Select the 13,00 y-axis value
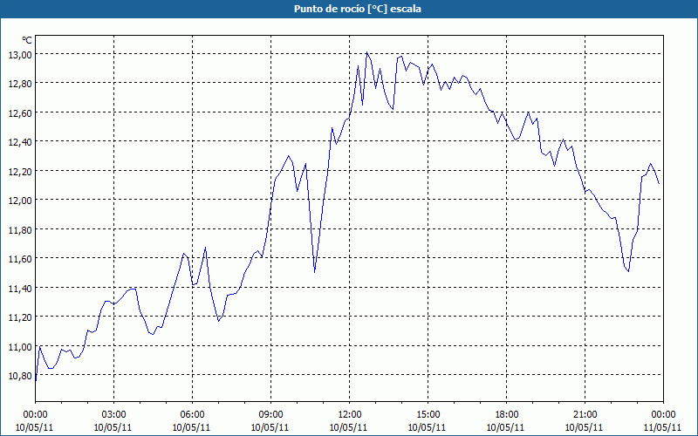The image size is (698, 436). click(x=20, y=54)
